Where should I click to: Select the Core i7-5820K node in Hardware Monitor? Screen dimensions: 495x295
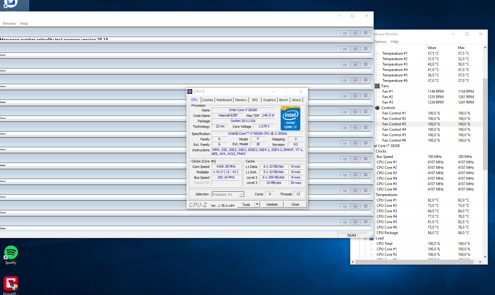tap(428, 146)
